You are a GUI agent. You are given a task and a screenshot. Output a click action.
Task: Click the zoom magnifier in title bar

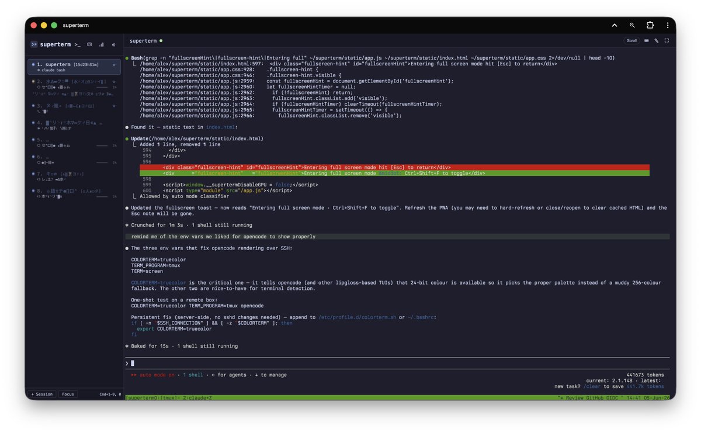632,25
